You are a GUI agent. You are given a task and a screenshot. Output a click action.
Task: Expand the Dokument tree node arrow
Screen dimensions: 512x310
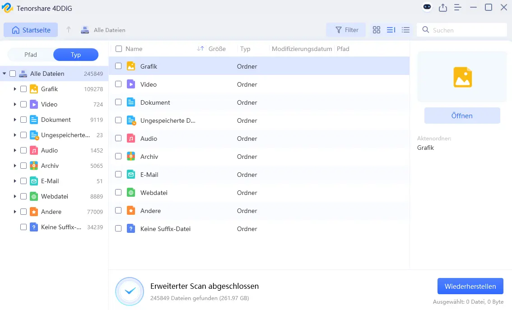click(x=15, y=120)
